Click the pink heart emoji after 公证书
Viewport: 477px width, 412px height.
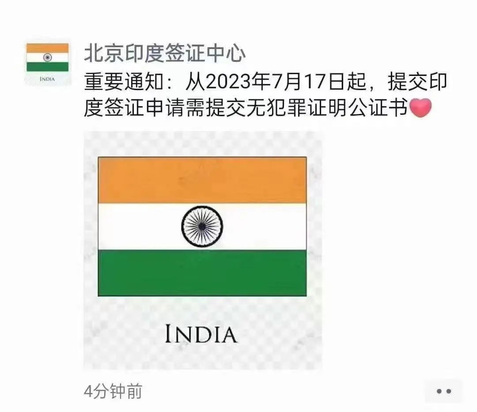[x=421, y=108]
